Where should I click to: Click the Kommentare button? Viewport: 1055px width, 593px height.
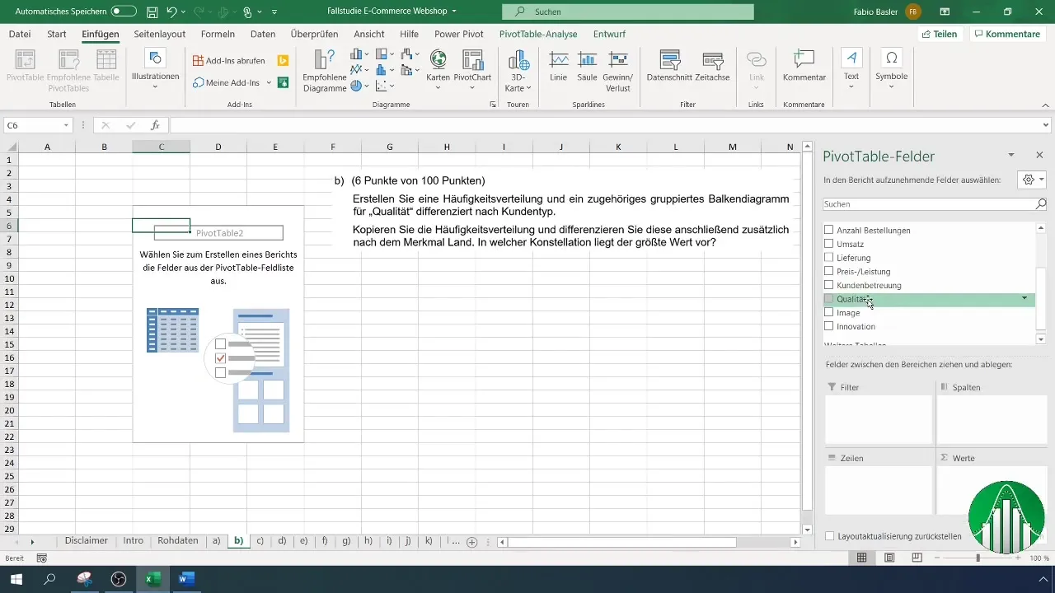[x=1006, y=34]
